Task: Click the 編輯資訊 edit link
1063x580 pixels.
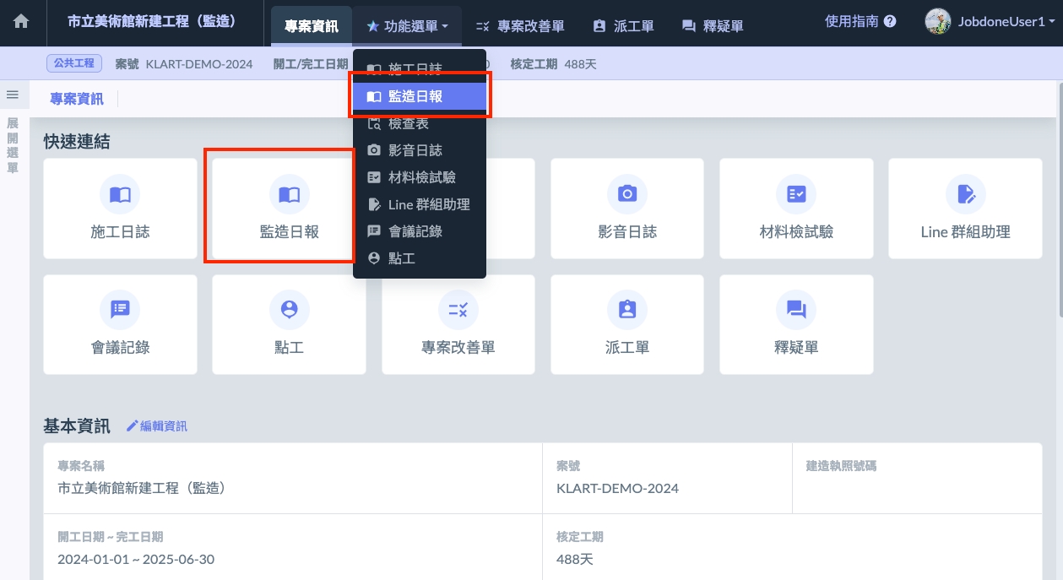Action: point(157,426)
